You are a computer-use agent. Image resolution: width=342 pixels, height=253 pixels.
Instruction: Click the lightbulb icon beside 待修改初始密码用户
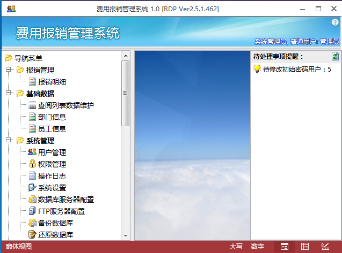(257, 68)
